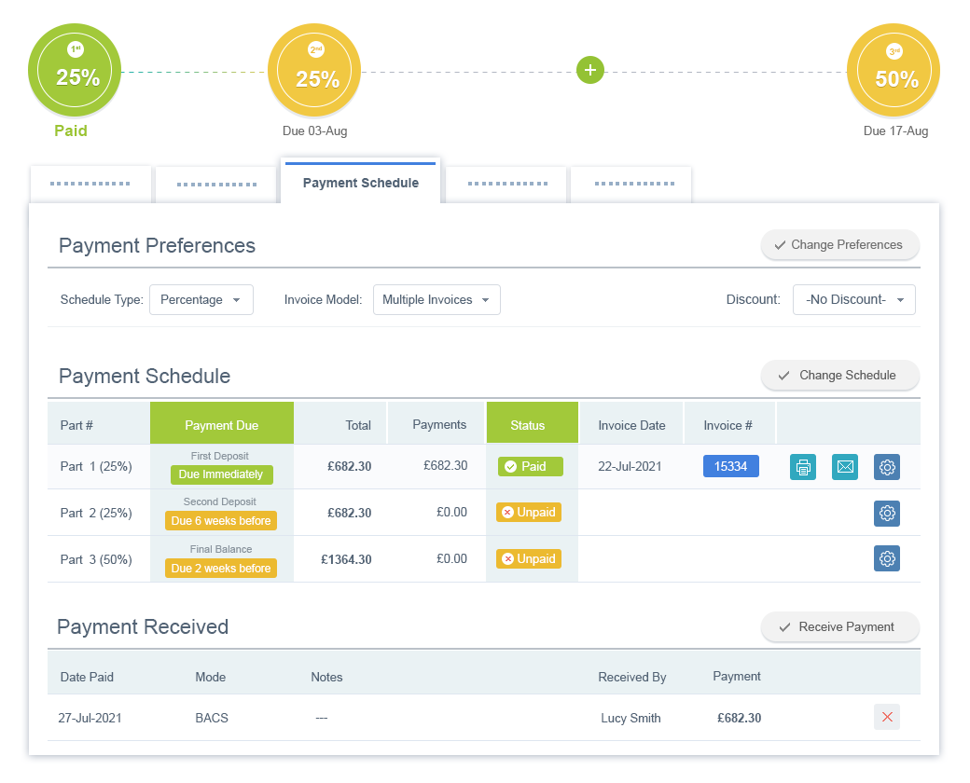
Task: Open the Discount dropdown
Action: pyautogui.click(x=853, y=299)
